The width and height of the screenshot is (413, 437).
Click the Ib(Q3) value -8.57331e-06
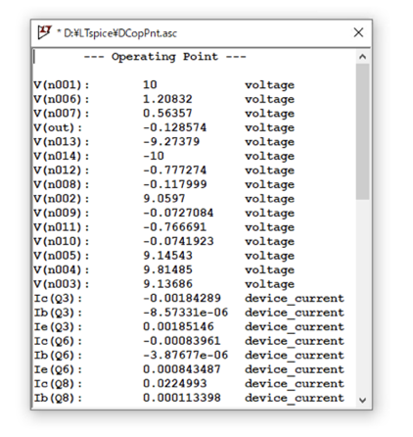point(186,313)
